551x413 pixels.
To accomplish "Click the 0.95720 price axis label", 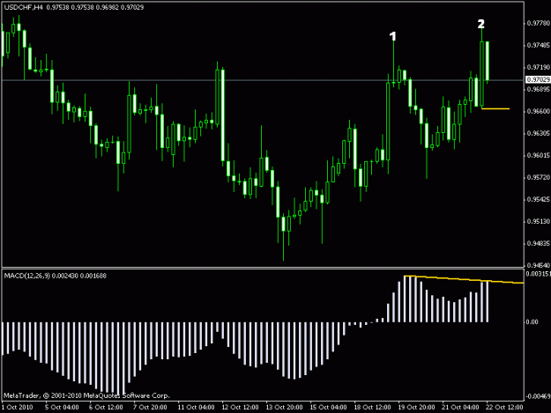I will [539, 178].
